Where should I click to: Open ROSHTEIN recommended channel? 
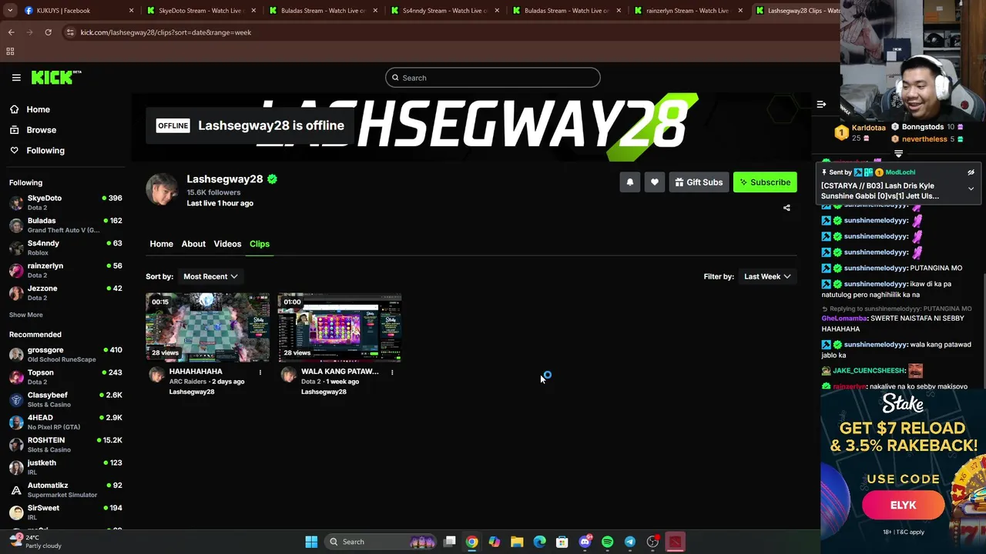click(x=65, y=444)
